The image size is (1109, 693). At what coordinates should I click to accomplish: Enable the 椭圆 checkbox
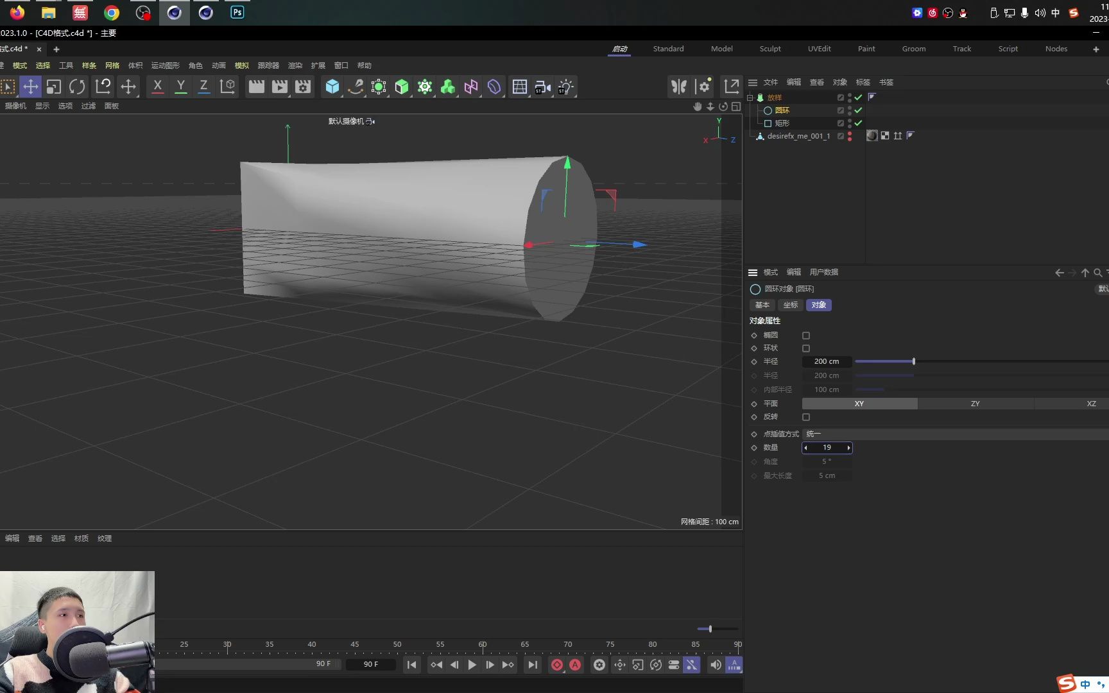tap(806, 336)
